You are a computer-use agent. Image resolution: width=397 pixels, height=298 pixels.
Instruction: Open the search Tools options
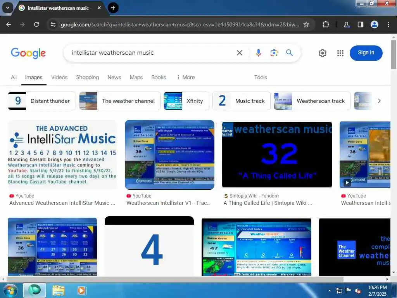260,77
